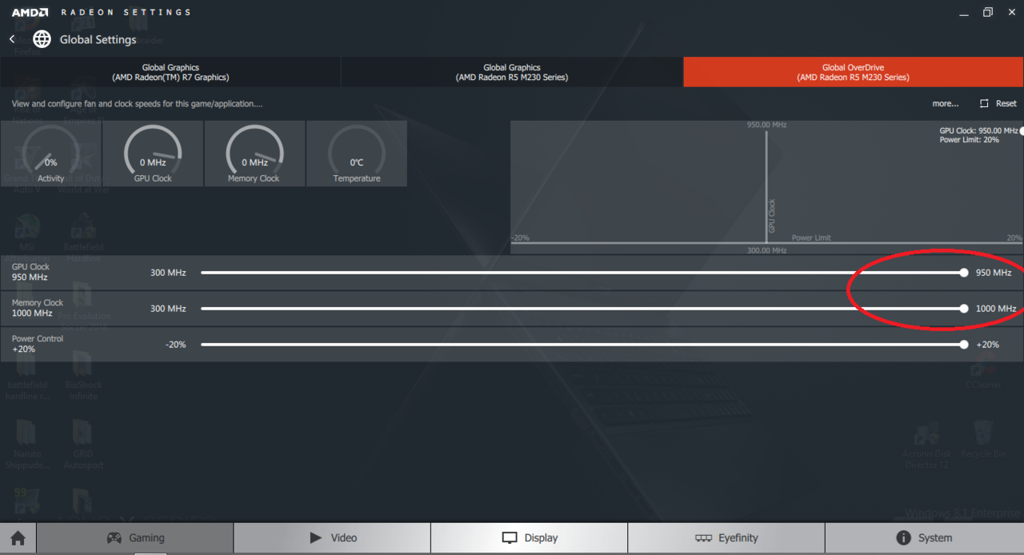Viewport: 1024px width, 555px height.
Task: Open the Video section
Action: click(x=332, y=538)
